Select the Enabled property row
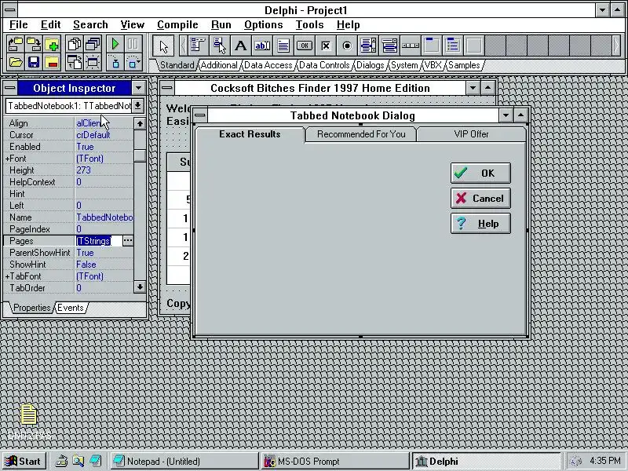Viewport: 628px width, 471px height. [68, 147]
